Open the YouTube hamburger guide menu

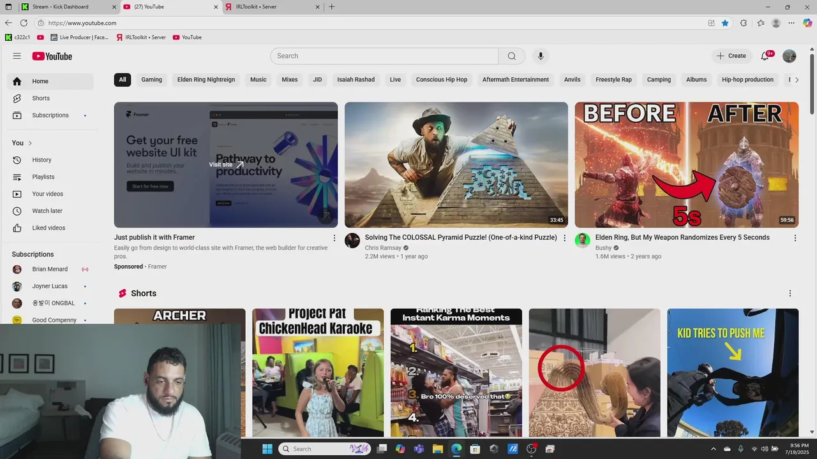17,56
